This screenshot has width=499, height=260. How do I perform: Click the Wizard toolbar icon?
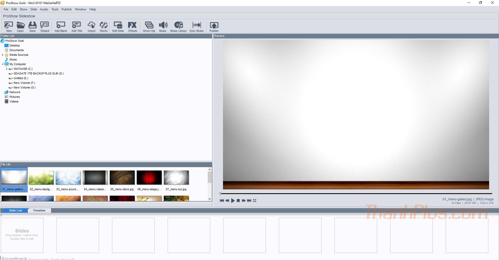pos(44,27)
